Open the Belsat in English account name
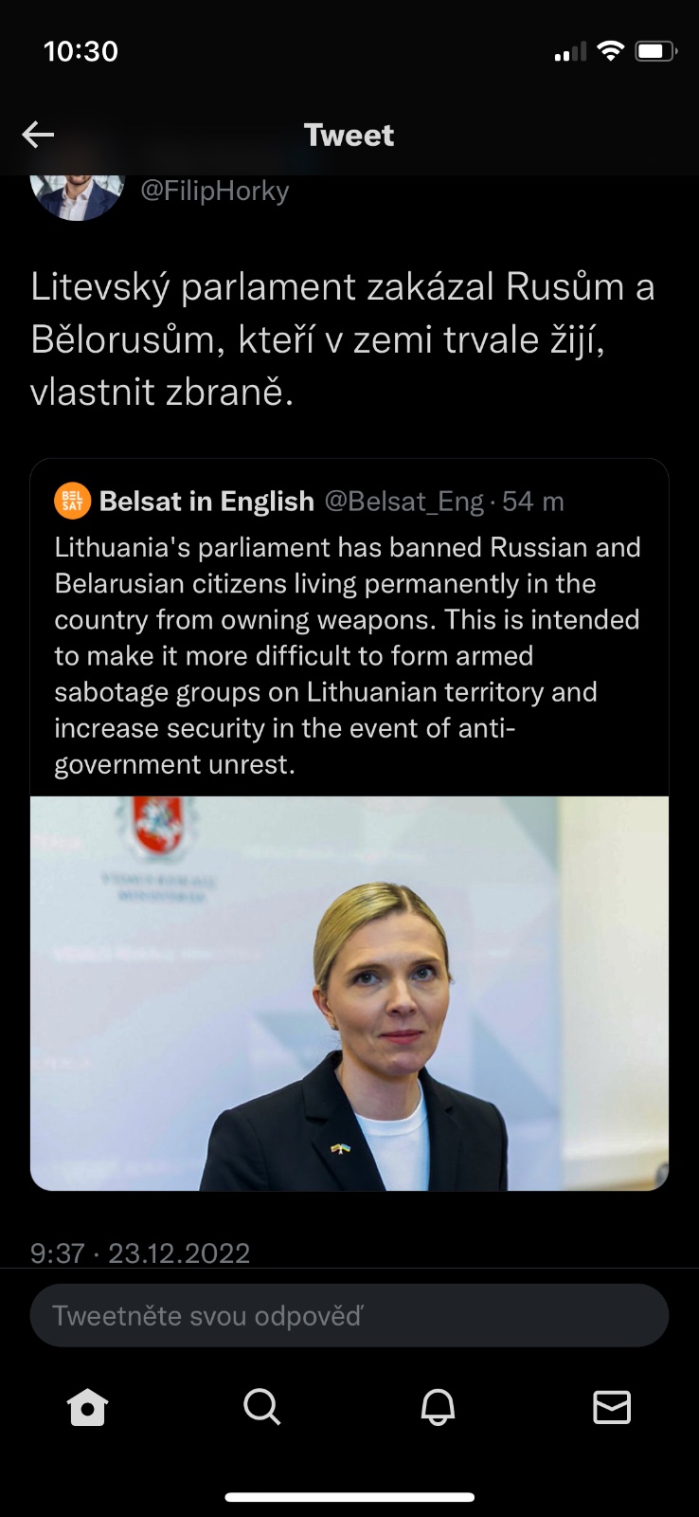 (206, 501)
